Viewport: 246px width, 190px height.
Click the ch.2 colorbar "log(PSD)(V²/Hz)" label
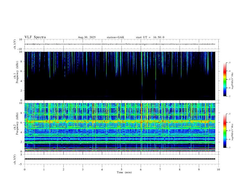click(233, 132)
